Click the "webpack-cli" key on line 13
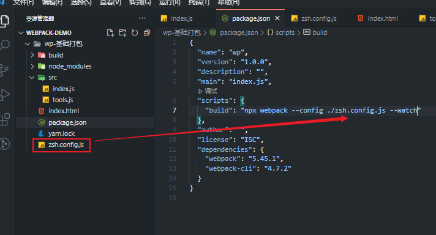436x235 pixels. [230, 168]
